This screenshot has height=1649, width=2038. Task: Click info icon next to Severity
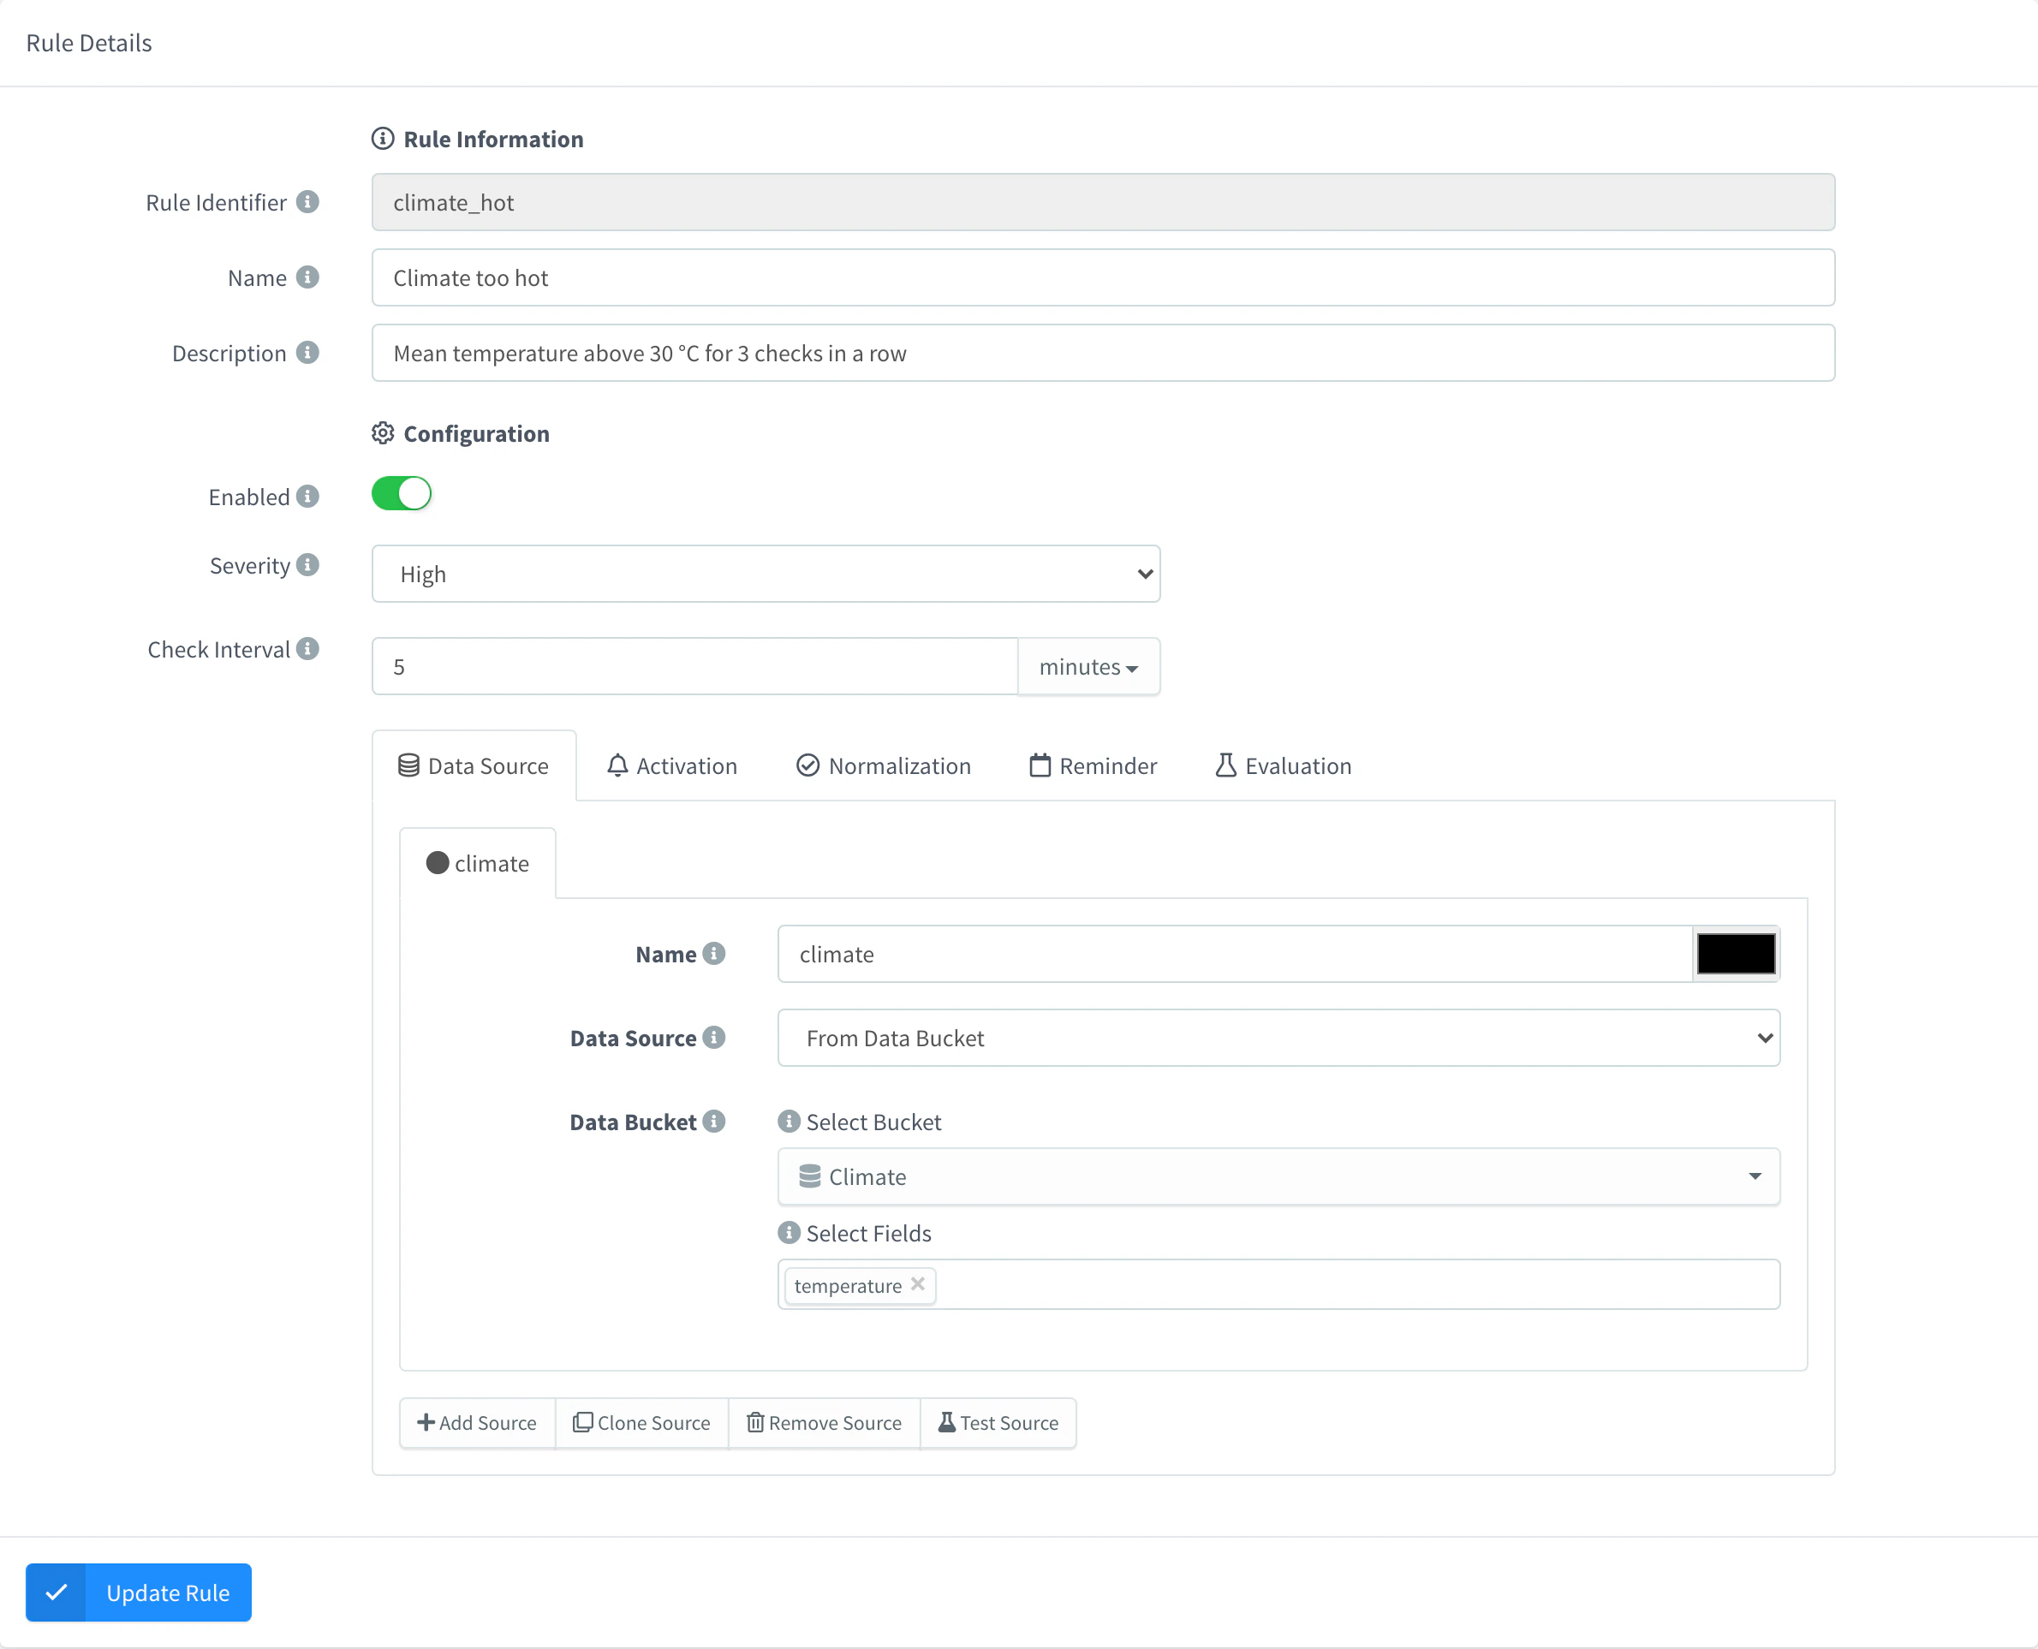click(307, 564)
